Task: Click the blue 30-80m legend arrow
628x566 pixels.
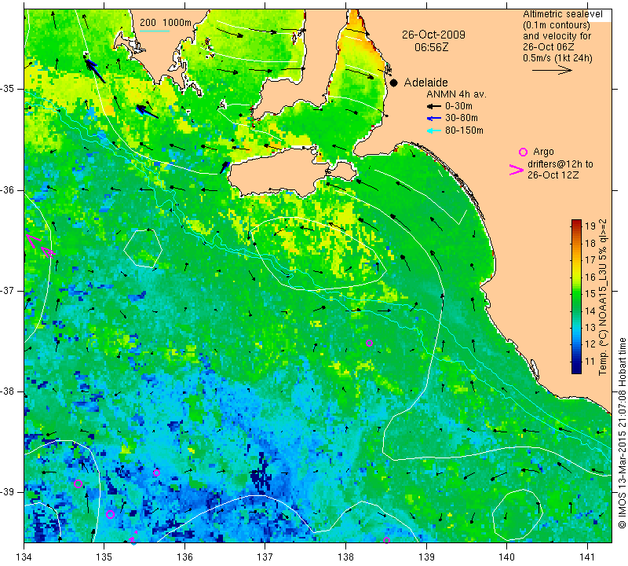Action: pyautogui.click(x=434, y=119)
